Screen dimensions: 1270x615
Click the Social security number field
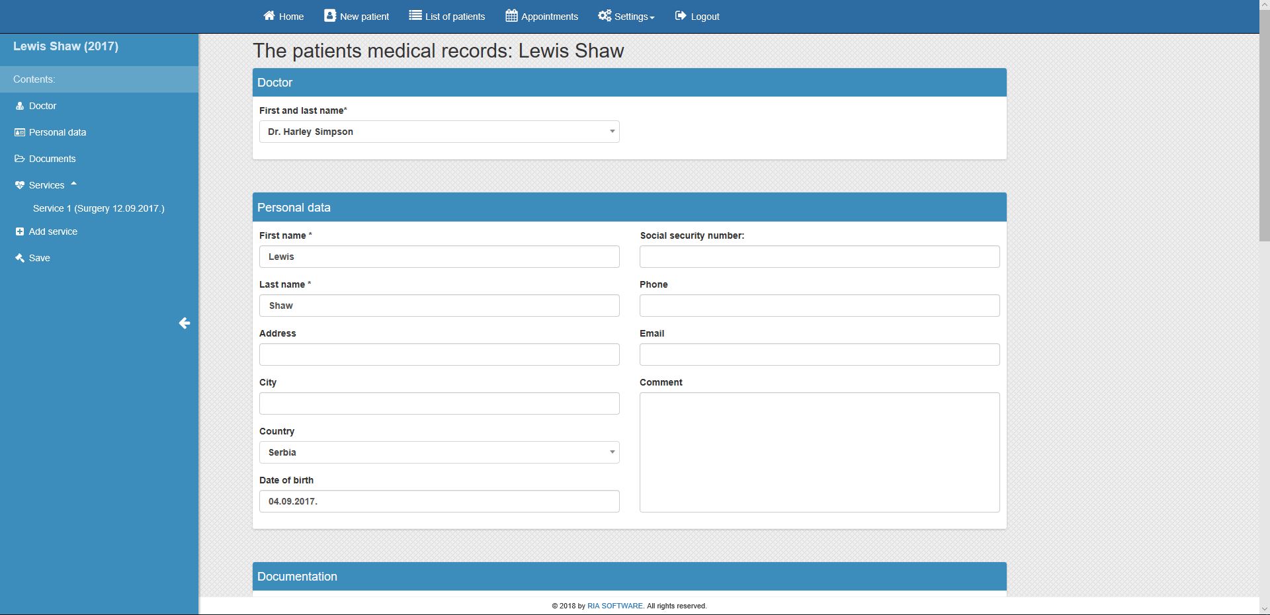819,257
